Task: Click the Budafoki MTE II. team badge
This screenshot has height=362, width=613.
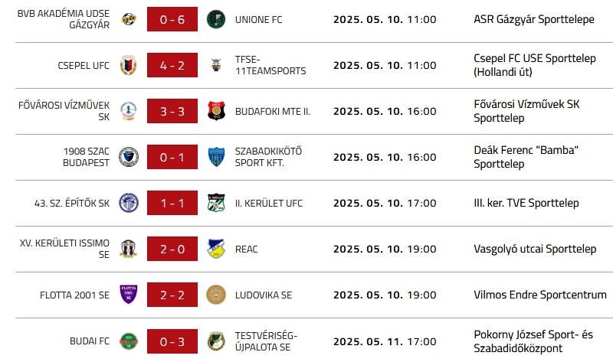Action: click(x=217, y=111)
